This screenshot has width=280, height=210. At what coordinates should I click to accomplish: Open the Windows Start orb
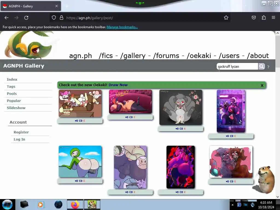[7, 205]
